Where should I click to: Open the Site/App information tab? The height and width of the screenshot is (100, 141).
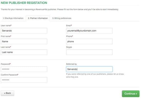coord(13,18)
